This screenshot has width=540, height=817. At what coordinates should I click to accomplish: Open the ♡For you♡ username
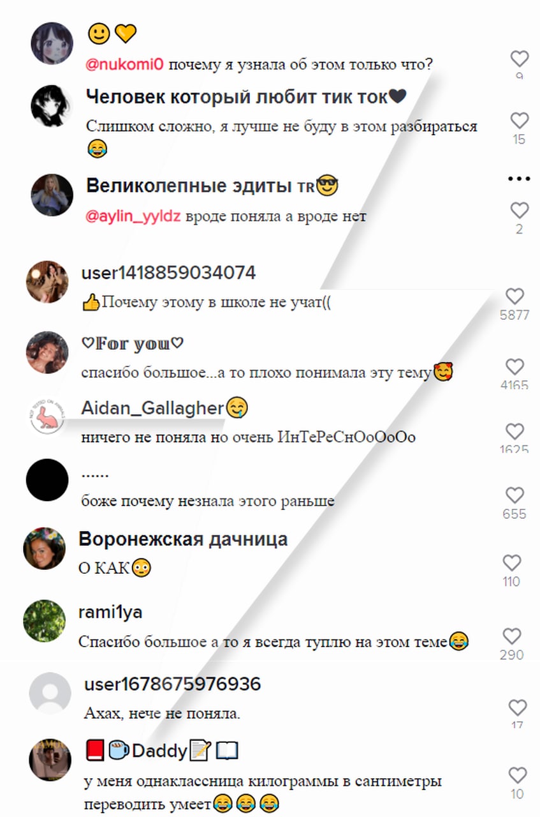pos(133,344)
